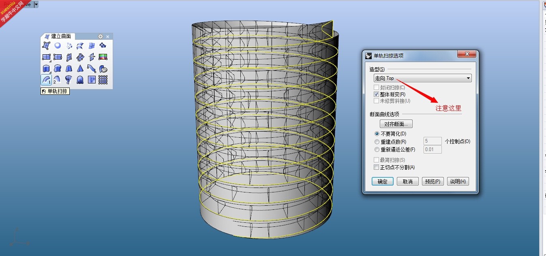Select the tapered extrude tool
546x256 pixels.
pos(69,68)
